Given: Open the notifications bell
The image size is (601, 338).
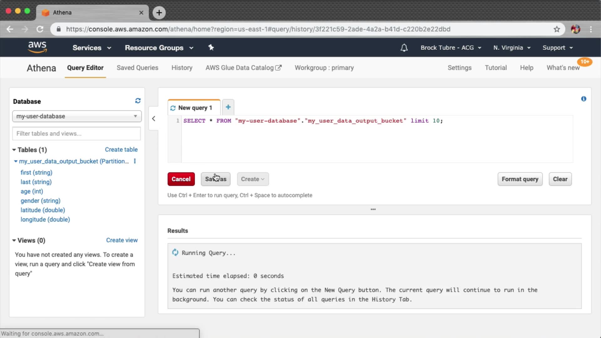Looking at the screenshot, I should 404,48.
